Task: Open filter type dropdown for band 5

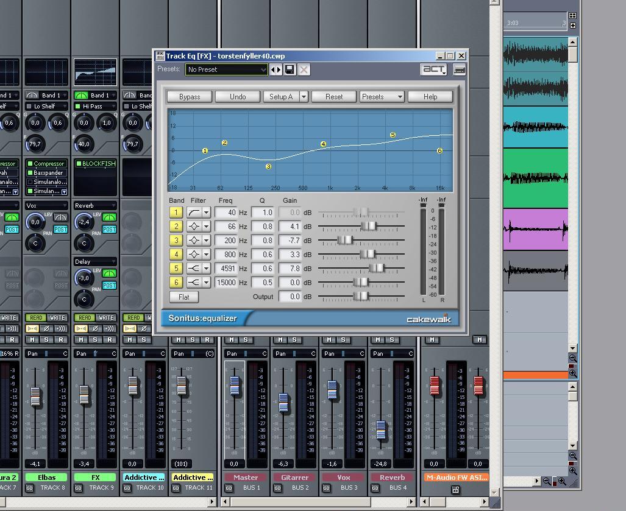Action: [207, 269]
